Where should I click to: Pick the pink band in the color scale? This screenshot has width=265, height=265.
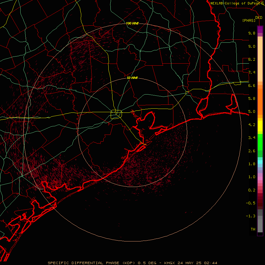tap(260, 178)
